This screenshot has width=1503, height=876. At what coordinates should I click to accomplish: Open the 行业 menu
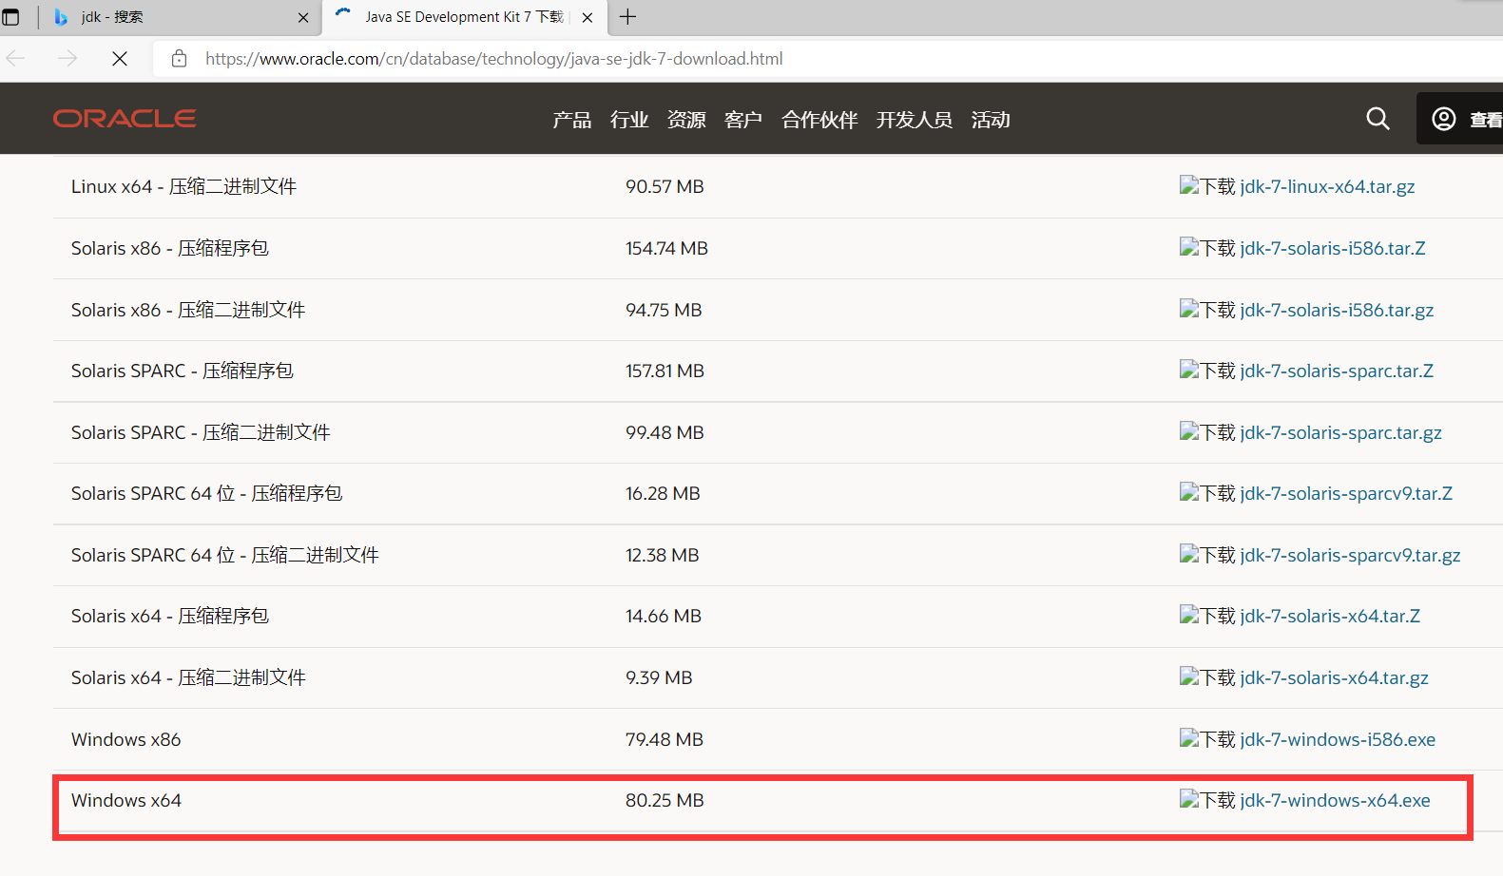[x=629, y=120]
